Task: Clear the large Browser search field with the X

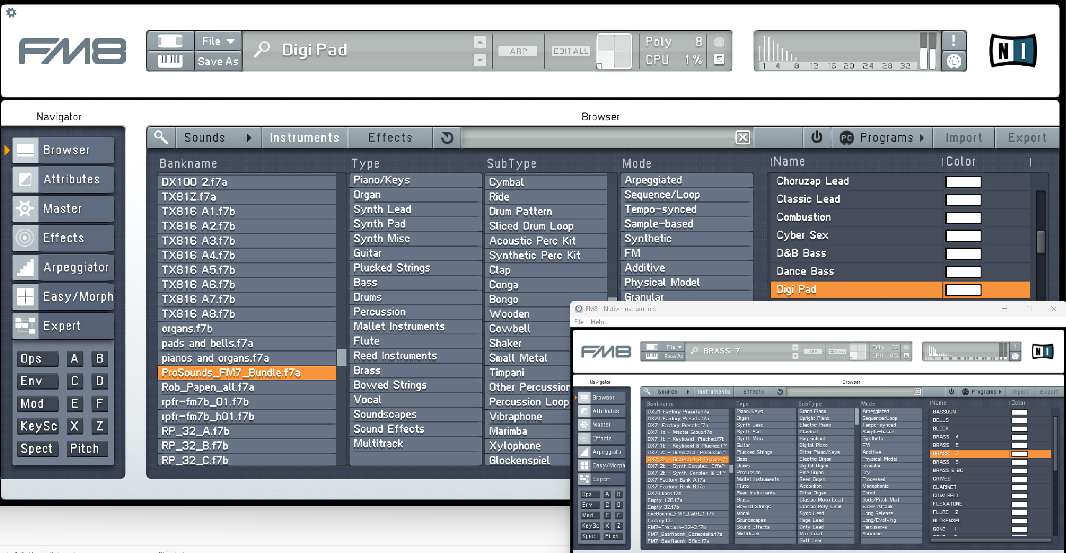Action: pos(743,138)
